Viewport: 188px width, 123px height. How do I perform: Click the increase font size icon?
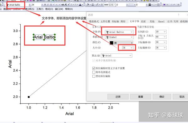click(x=66, y=5)
